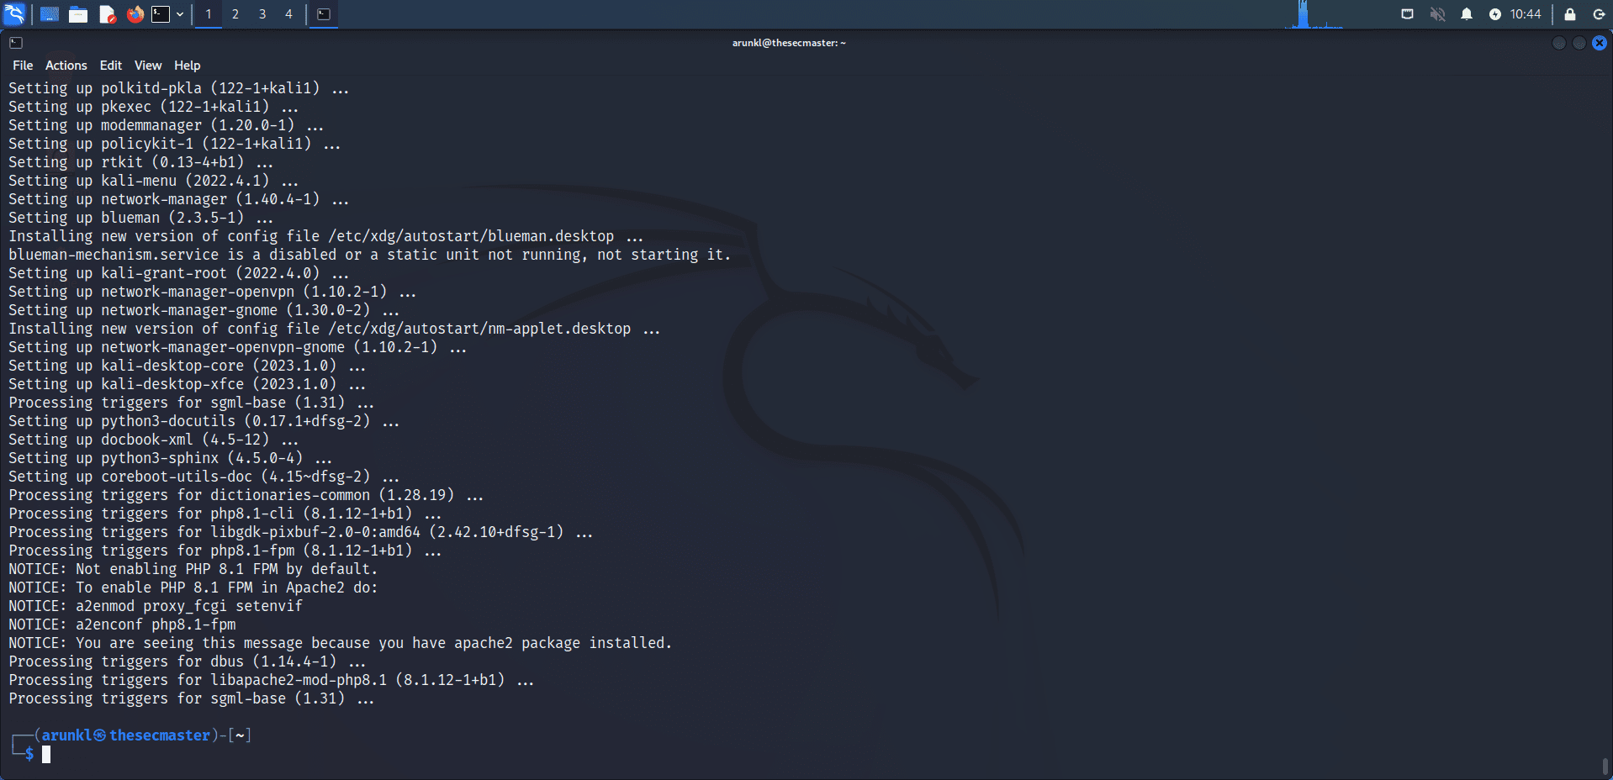This screenshot has height=780, width=1613.
Task: Open the Help menu in terminal
Action: (188, 66)
